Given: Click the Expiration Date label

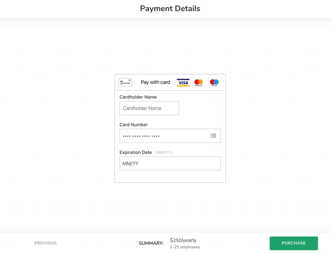Looking at the screenshot, I should point(136,152).
